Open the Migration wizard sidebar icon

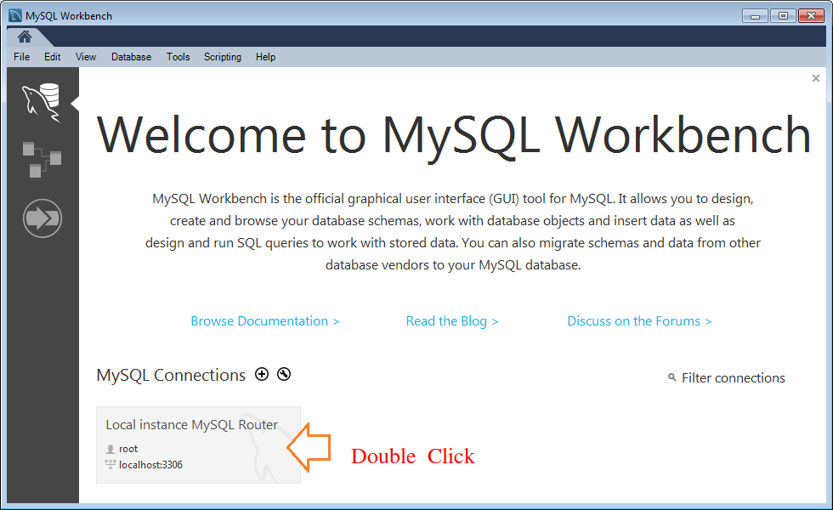(x=42, y=218)
